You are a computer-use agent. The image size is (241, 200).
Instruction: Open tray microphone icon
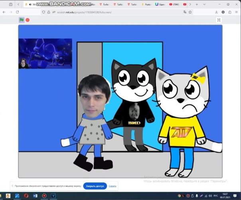[197, 196]
